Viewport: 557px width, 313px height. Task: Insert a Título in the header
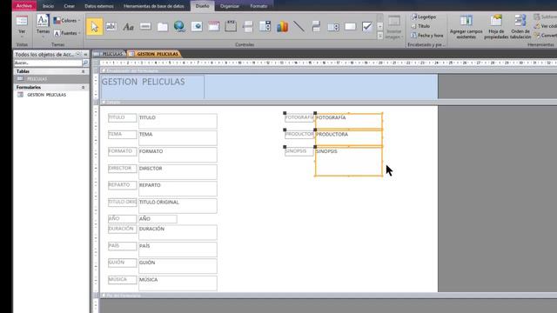click(421, 26)
